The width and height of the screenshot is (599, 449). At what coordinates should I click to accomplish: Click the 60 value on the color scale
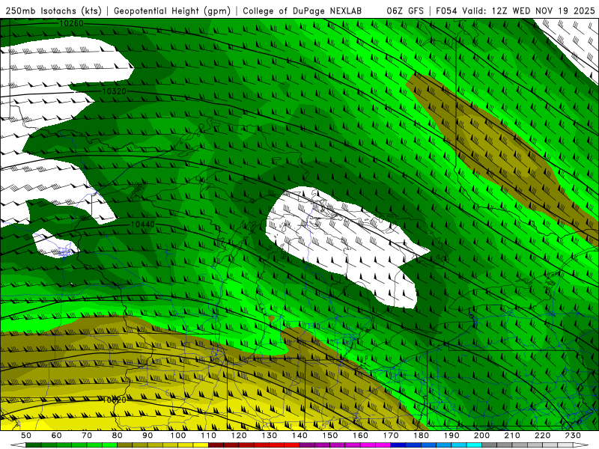click(x=56, y=436)
